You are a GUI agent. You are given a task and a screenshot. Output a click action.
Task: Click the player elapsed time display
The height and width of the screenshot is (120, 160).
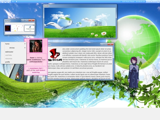click(140, 1)
